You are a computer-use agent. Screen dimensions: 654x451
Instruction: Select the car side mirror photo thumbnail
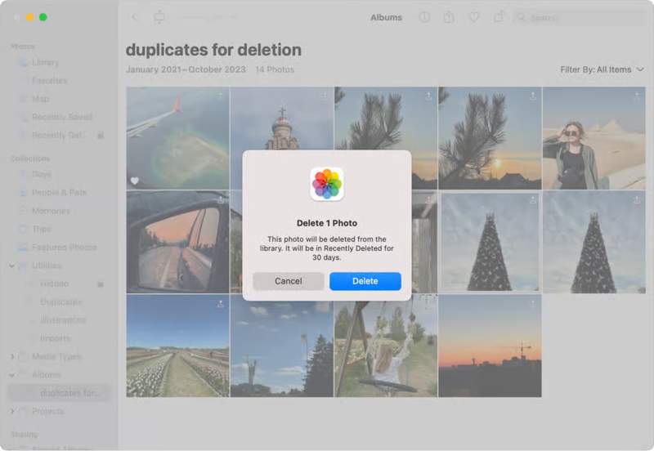(x=177, y=242)
